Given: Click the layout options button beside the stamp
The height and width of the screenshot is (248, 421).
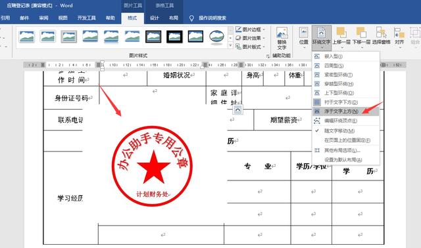Looking at the screenshot, I should coord(238,110).
